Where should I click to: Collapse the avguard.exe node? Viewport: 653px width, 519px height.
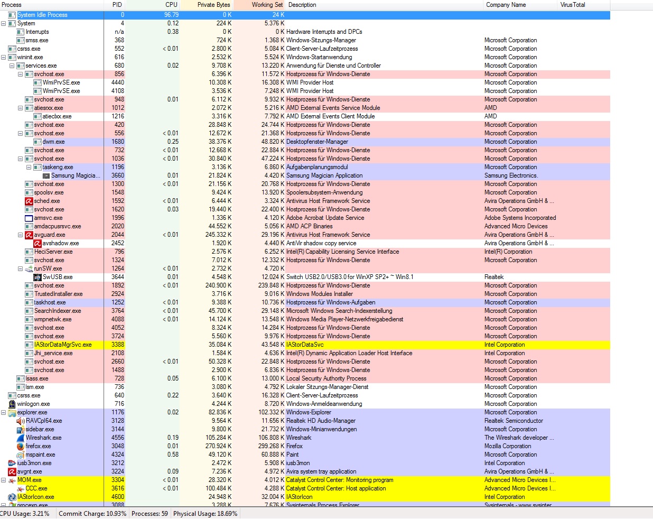(x=21, y=235)
